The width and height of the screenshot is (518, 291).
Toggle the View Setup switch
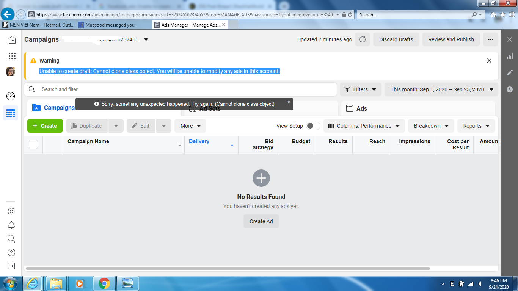click(x=313, y=126)
